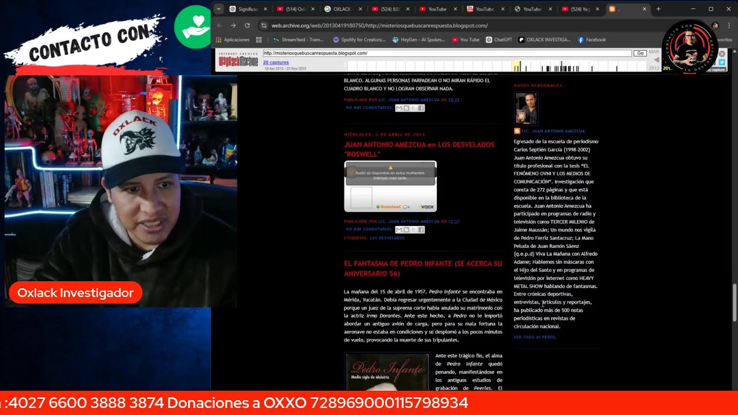Go back to the previous page in Chrome

coord(219,25)
